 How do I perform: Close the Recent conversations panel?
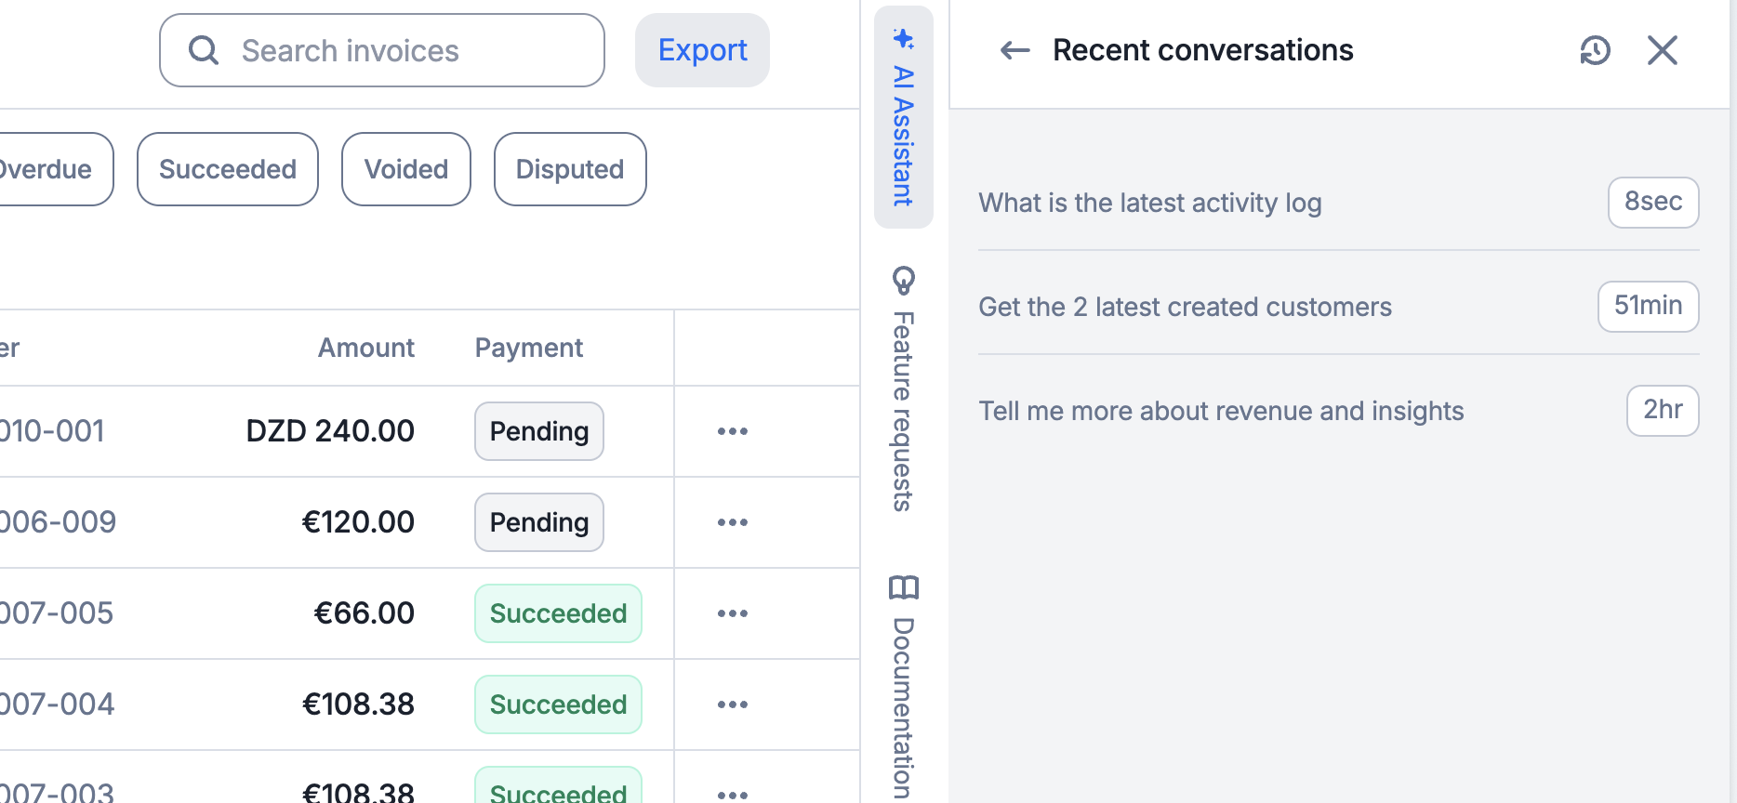[1662, 50]
